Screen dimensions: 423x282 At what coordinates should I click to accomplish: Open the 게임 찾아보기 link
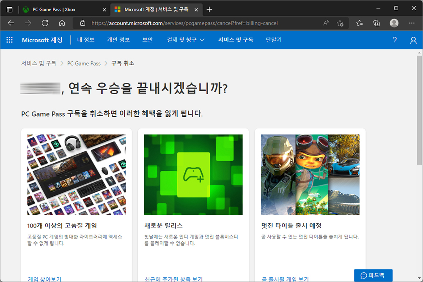44,279
